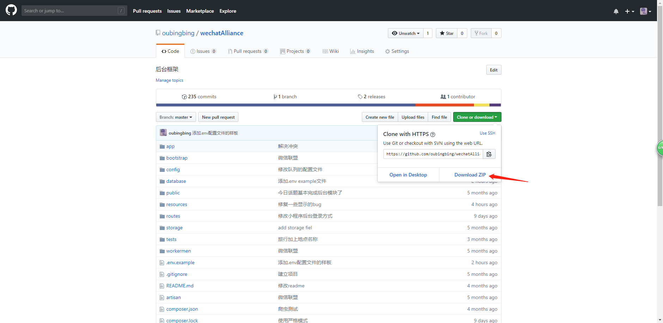Click the resources folder icon
This screenshot has height=323, width=663.
[x=162, y=204]
